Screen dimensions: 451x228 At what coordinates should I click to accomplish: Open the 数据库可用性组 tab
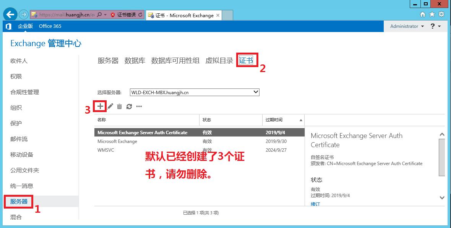[175, 61]
